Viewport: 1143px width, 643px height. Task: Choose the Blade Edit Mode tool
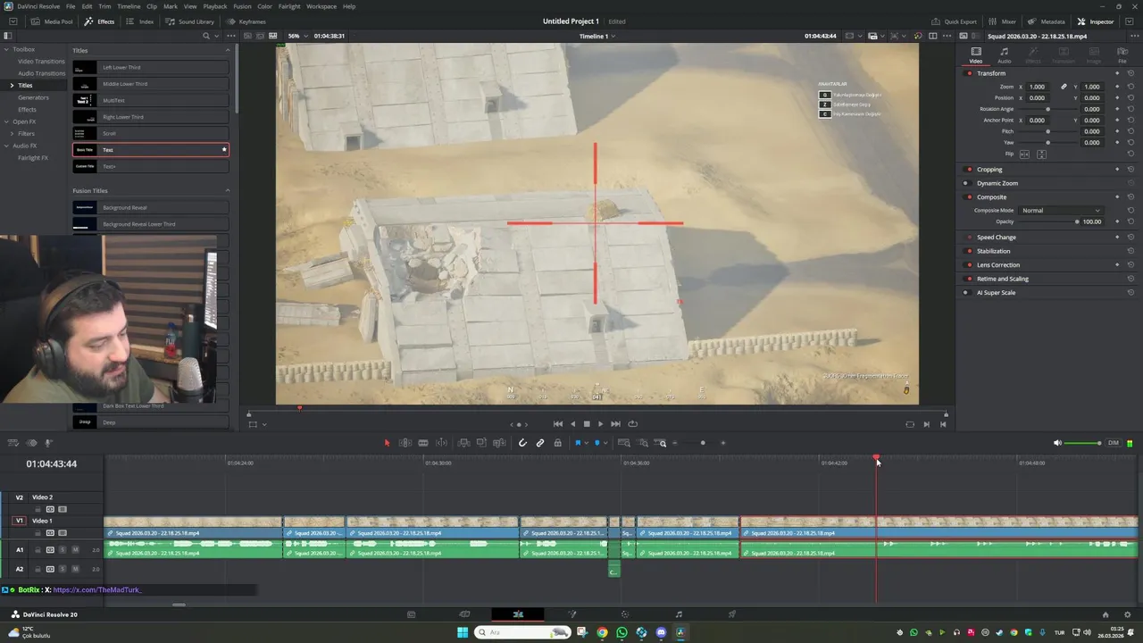click(x=423, y=443)
